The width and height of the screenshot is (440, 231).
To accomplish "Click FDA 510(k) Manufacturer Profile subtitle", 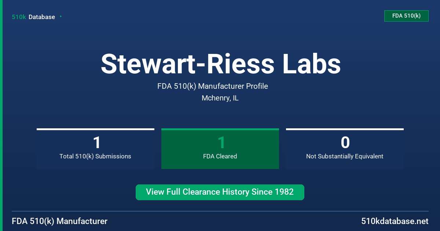I will click(213, 86).
